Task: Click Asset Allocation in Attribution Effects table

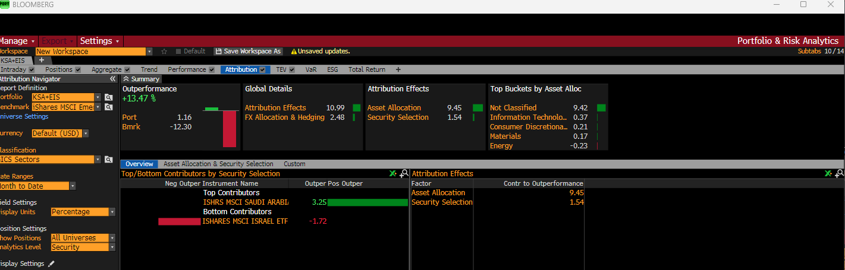Action: click(x=438, y=192)
